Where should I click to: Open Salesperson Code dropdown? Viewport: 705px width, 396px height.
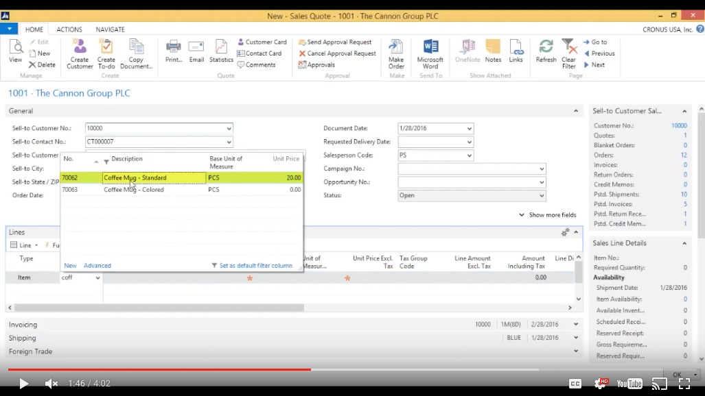point(470,156)
